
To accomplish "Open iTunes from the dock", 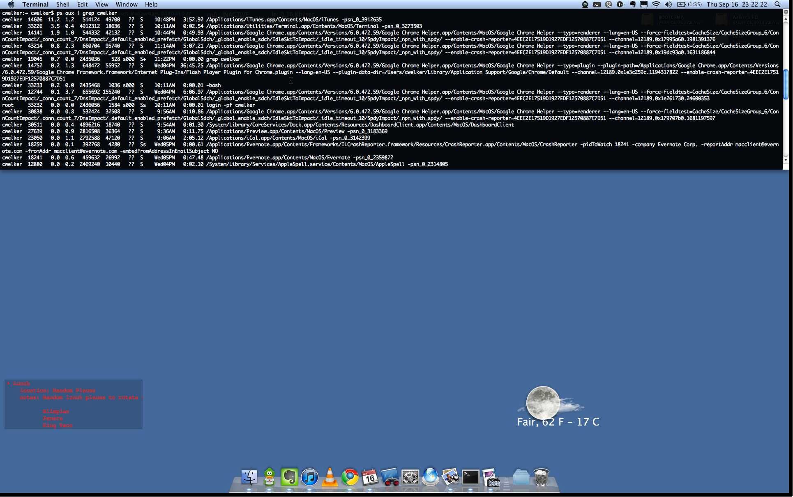I will 309,477.
